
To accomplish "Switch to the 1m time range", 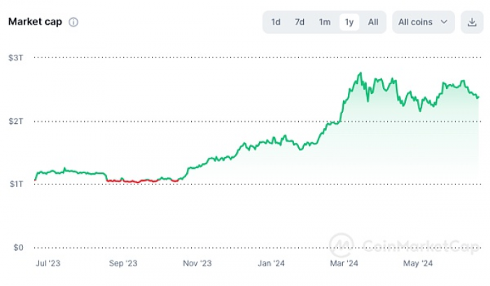I will (x=324, y=22).
